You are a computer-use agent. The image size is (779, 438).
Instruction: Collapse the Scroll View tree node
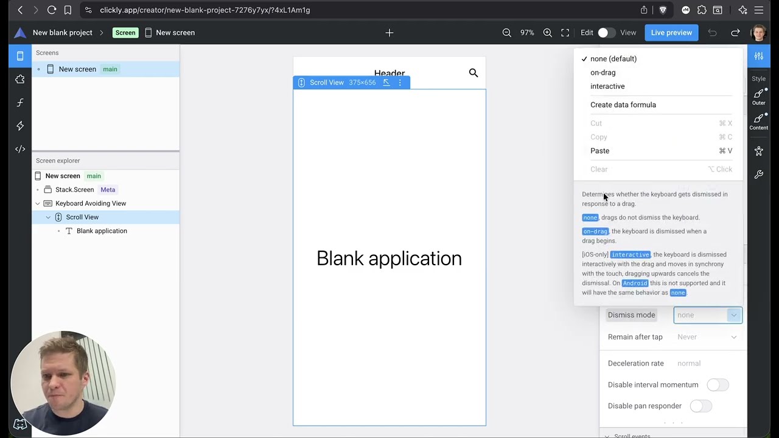click(x=48, y=217)
